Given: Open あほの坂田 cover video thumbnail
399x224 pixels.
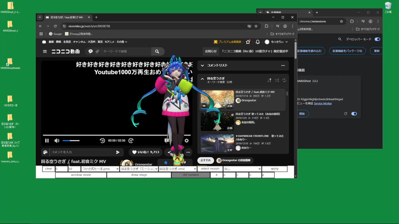Looking at the screenshot, I should (217, 122).
